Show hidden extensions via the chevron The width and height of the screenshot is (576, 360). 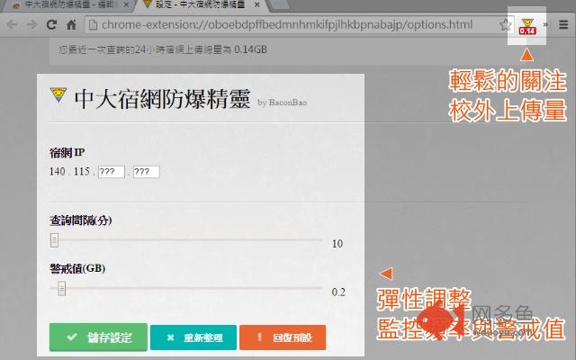click(545, 24)
